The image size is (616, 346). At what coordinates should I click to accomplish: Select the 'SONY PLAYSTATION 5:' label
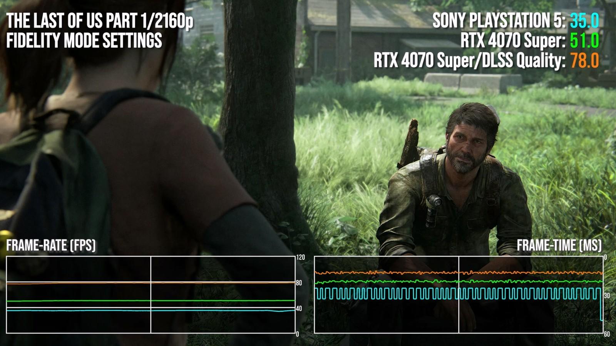499,20
